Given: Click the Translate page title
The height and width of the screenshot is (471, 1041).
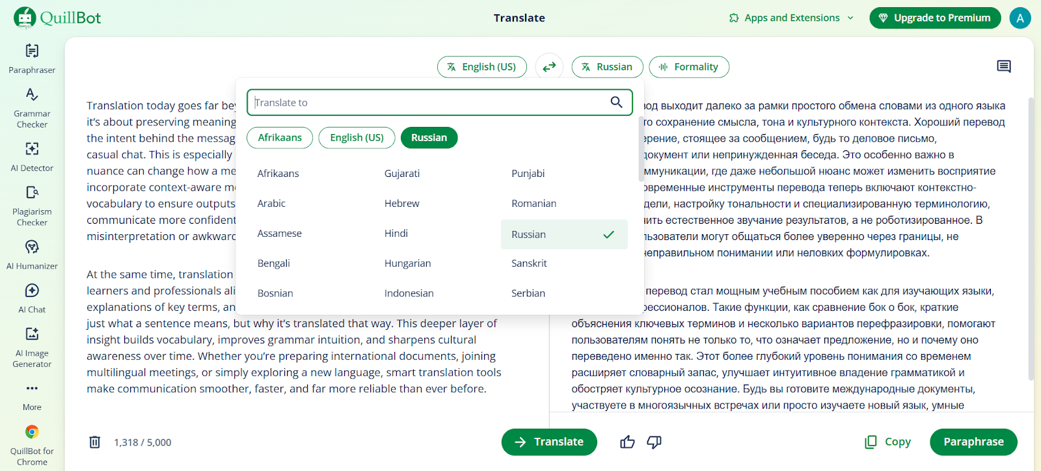Looking at the screenshot, I should click(x=519, y=18).
